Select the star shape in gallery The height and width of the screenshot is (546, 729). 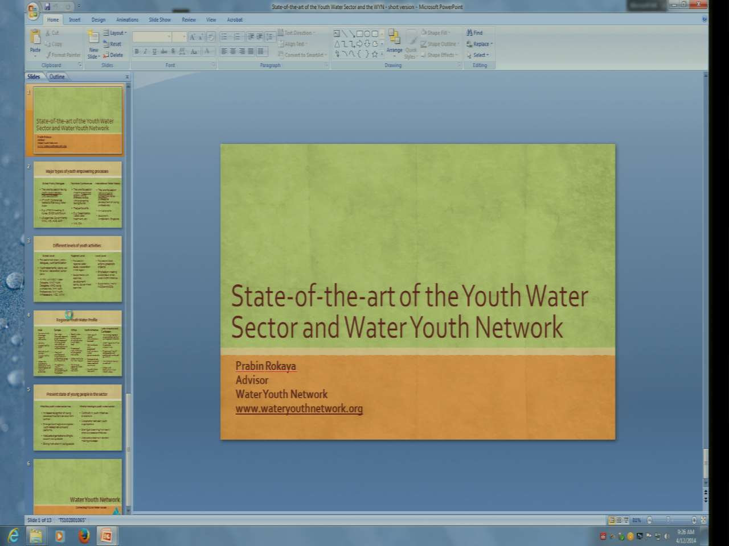tap(374, 54)
